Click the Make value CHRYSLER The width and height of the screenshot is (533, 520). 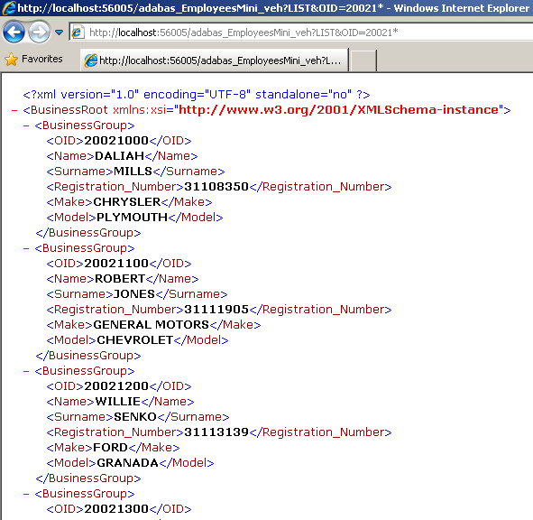127,202
